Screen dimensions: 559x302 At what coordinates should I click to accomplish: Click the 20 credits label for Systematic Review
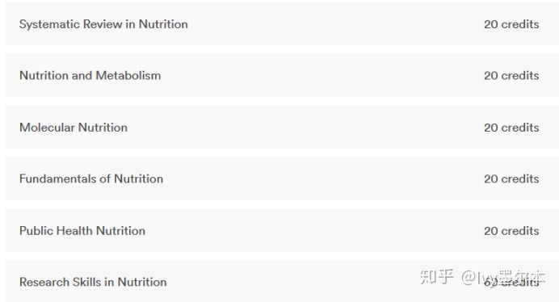[x=511, y=24]
